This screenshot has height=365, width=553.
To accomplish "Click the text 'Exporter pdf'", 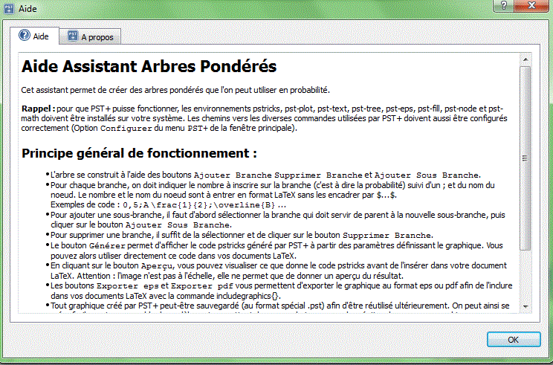I will [x=202, y=286].
